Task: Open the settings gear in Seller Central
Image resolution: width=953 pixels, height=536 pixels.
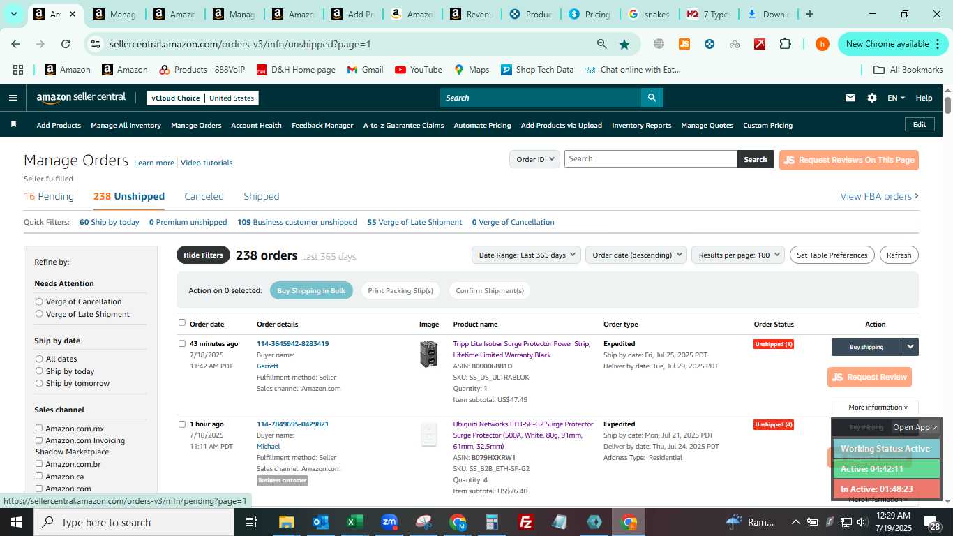Action: 871,98
